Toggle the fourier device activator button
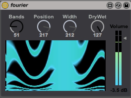This screenshot has height=98, width=131. click(5, 5)
